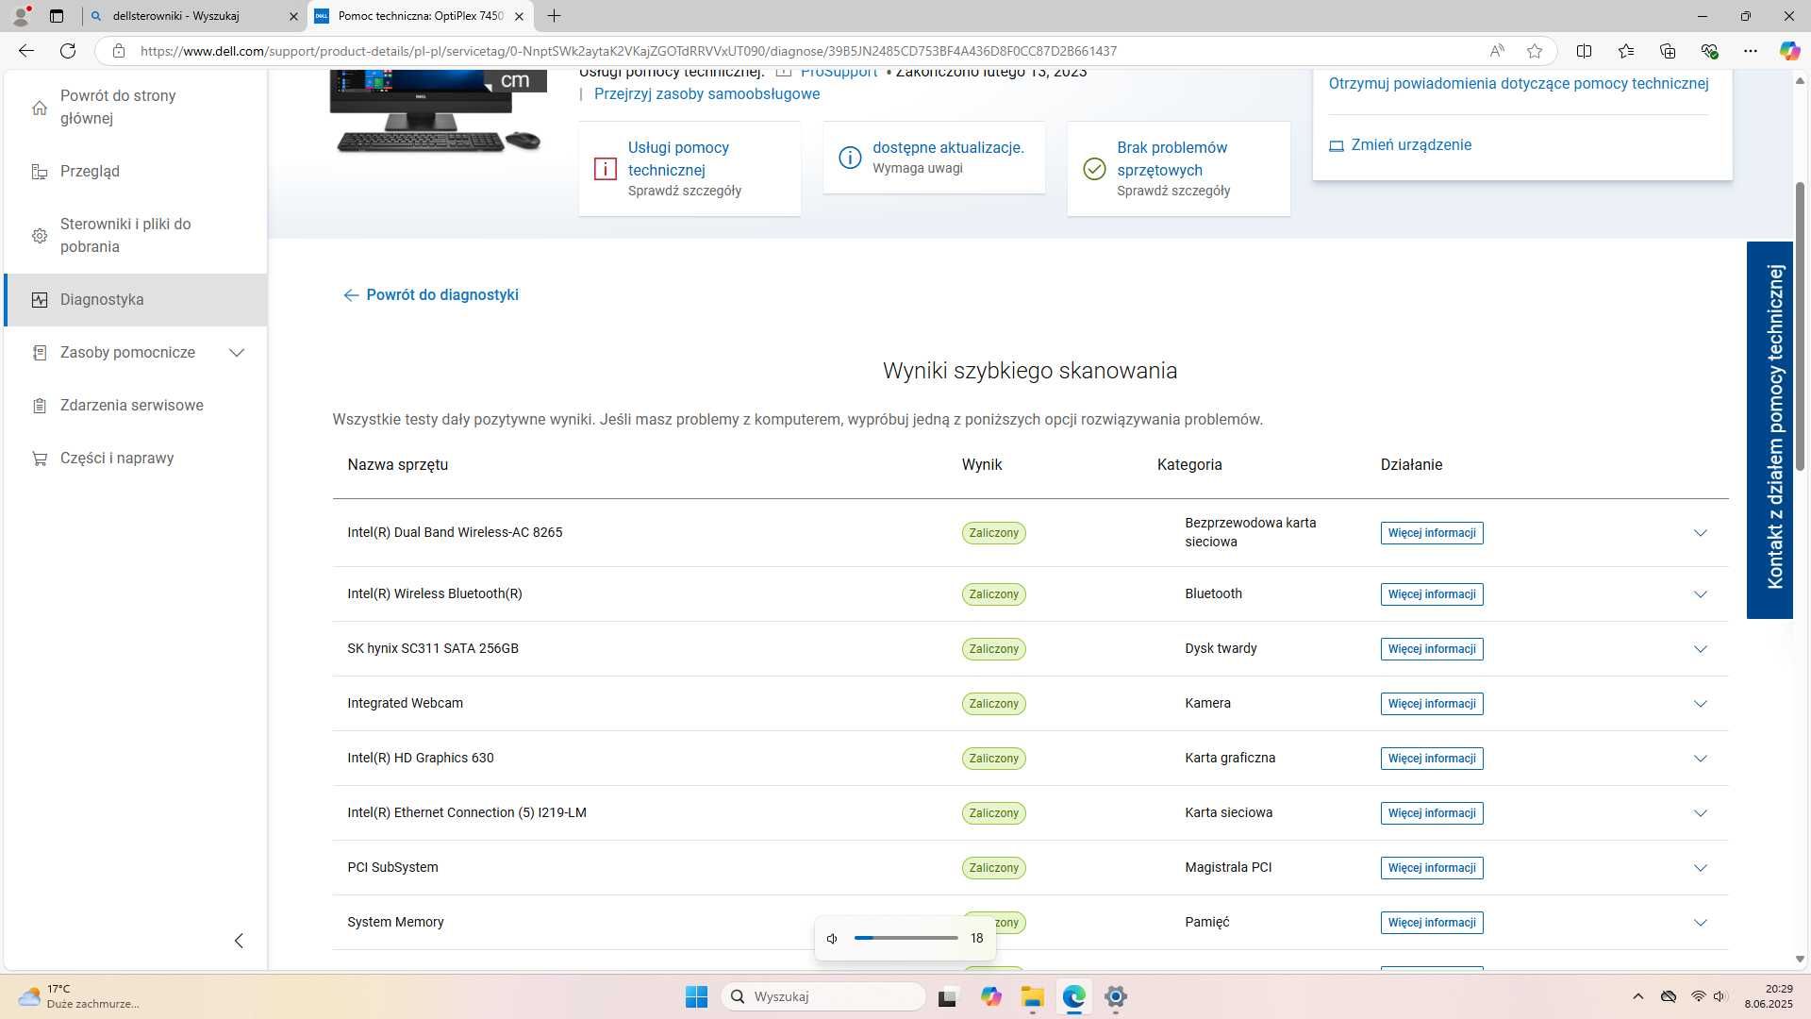Image resolution: width=1811 pixels, height=1019 pixels.
Task: Open Zdarzenia serwisowe sidebar item
Action: point(136,405)
